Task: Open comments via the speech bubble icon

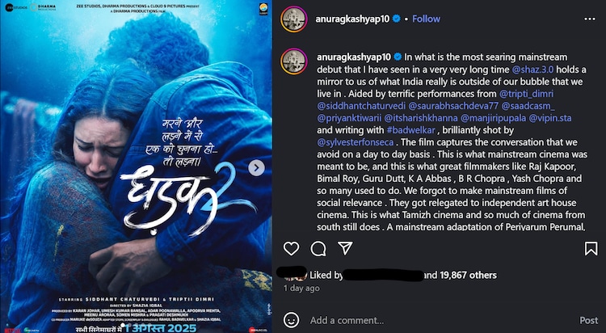Action: [318, 249]
